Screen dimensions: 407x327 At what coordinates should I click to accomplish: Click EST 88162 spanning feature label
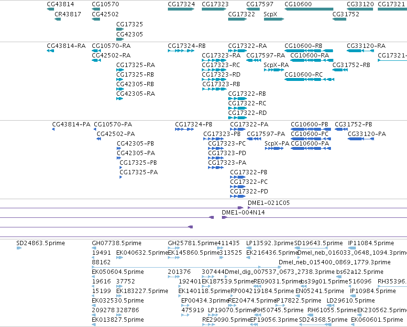[x=101, y=262]
